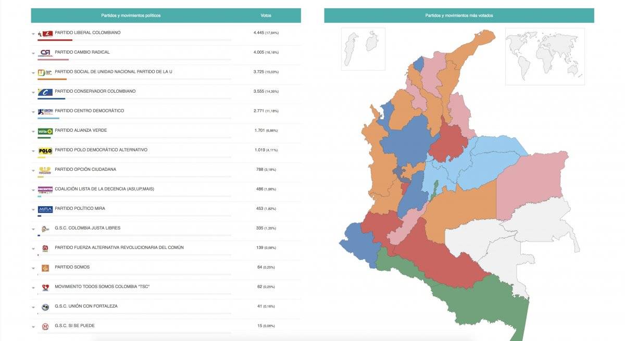This screenshot has width=625, height=341.
Task: Click the Cambio Radical party logo
Action: (45, 53)
